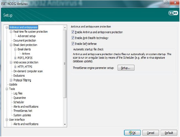180x137 pixels.
Task: Click the help question mark button
Action: (166, 2)
